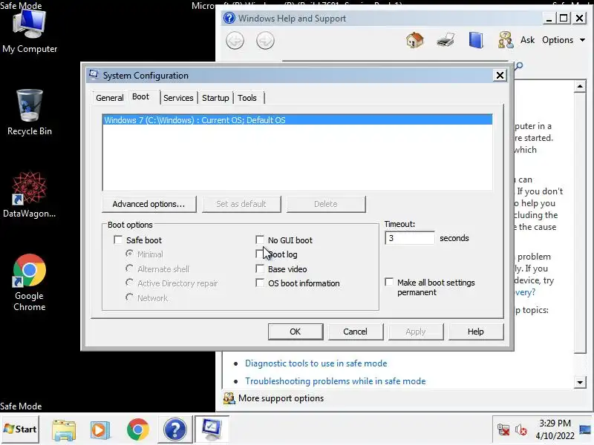Enable Base video option
Viewport: 594px width, 445px height.
(x=260, y=268)
